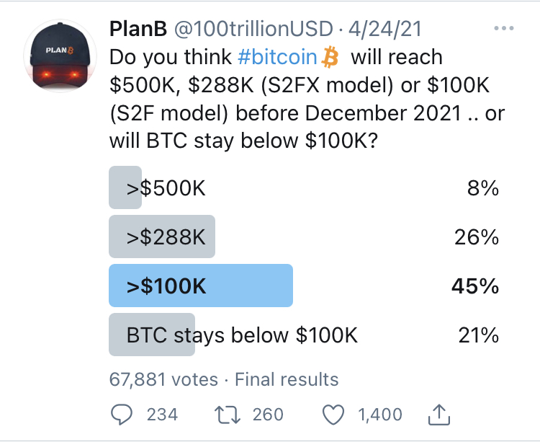540x442 pixels.
Task: Open the share upload icon
Action: pyautogui.click(x=438, y=414)
